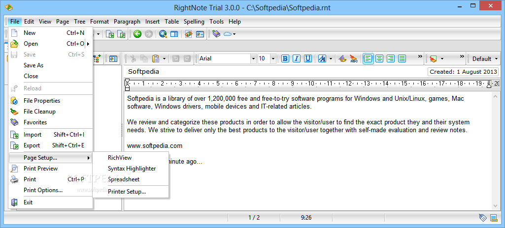Click the font dialog 'A' icon
This screenshot has height=228, width=505.
click(x=322, y=58)
